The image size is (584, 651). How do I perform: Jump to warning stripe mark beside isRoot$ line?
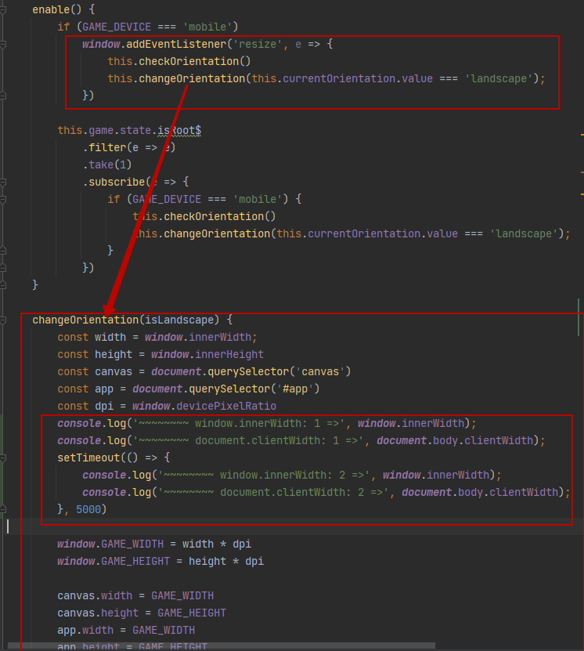click(x=582, y=135)
